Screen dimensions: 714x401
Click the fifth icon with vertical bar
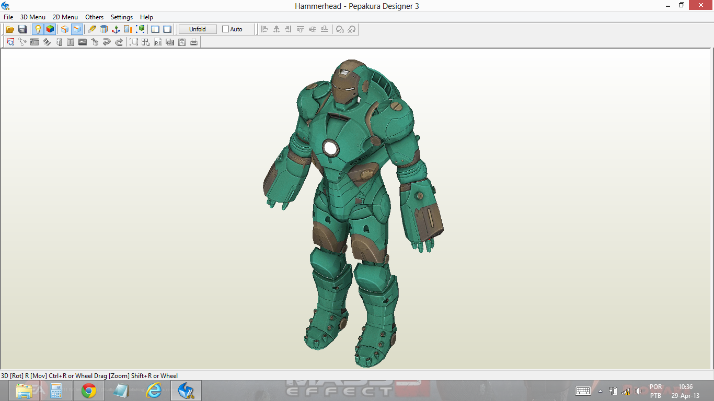point(59,42)
